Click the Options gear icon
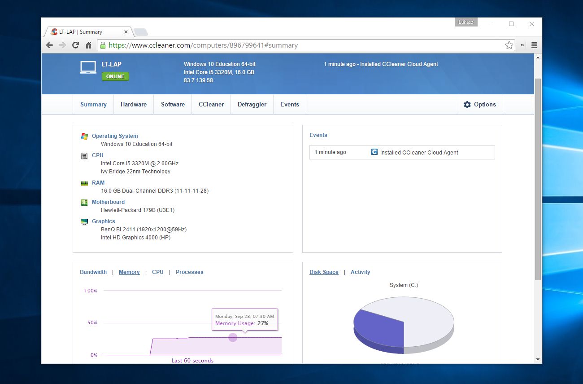This screenshot has height=384, width=583. 467,105
